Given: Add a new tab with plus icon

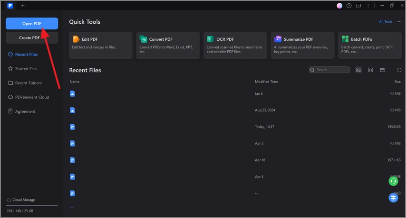Looking at the screenshot, I should pyautogui.click(x=22, y=5).
